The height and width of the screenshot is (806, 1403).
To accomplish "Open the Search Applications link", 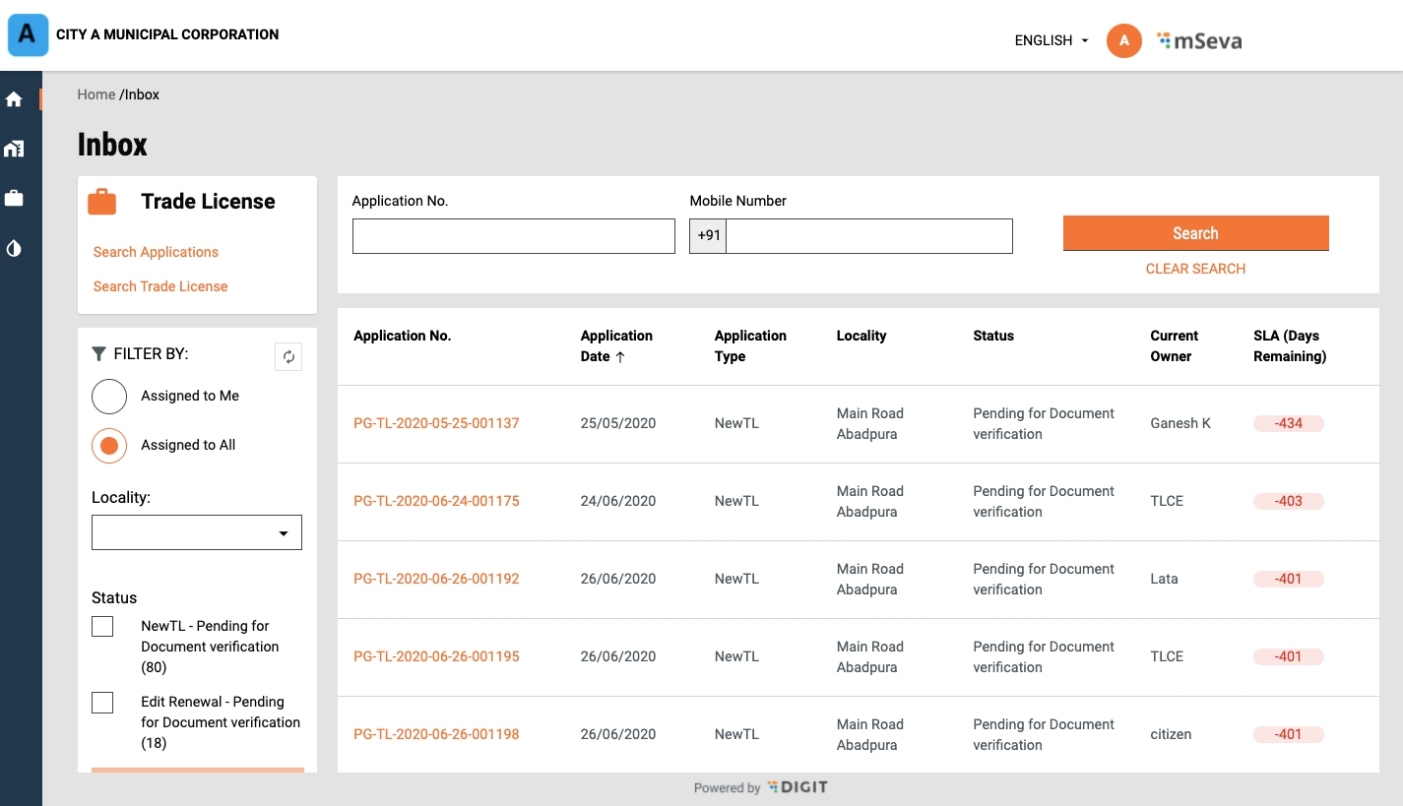I will tap(156, 252).
